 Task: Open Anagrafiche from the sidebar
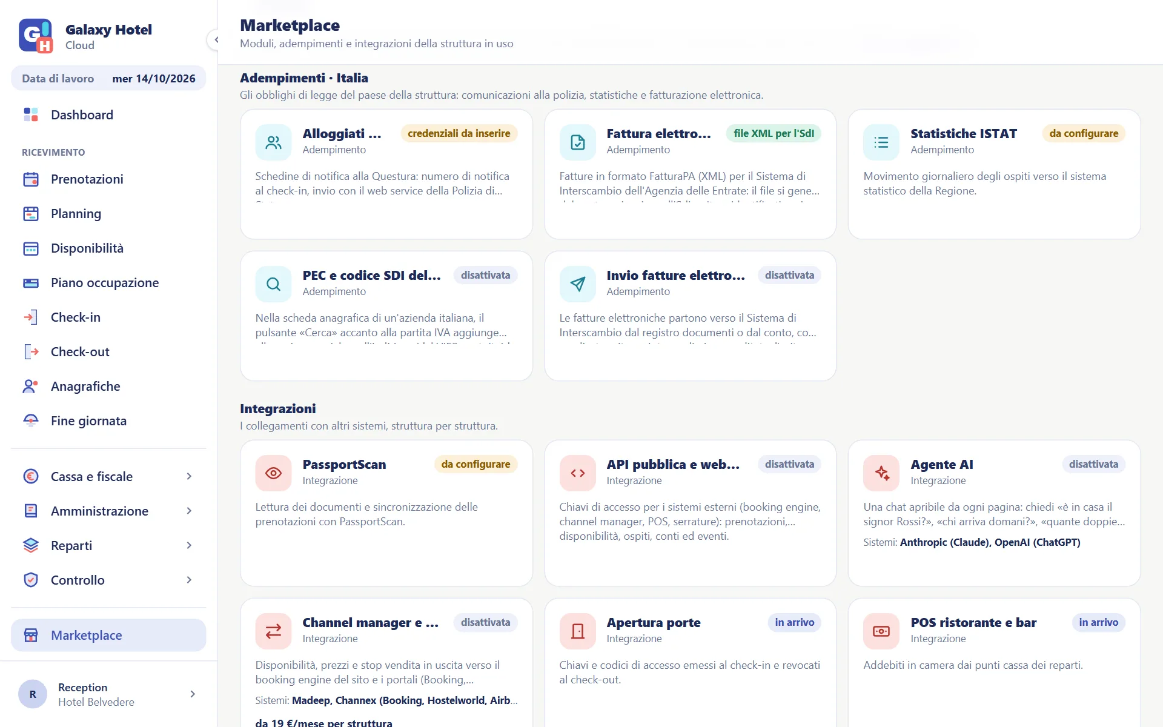pyautogui.click(x=108, y=386)
